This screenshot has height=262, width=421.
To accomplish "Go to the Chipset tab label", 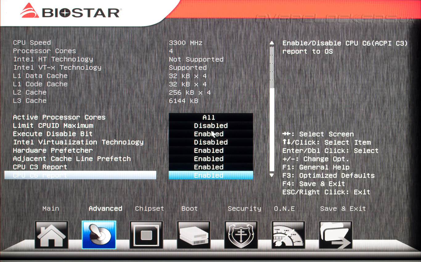I will click(x=149, y=209).
